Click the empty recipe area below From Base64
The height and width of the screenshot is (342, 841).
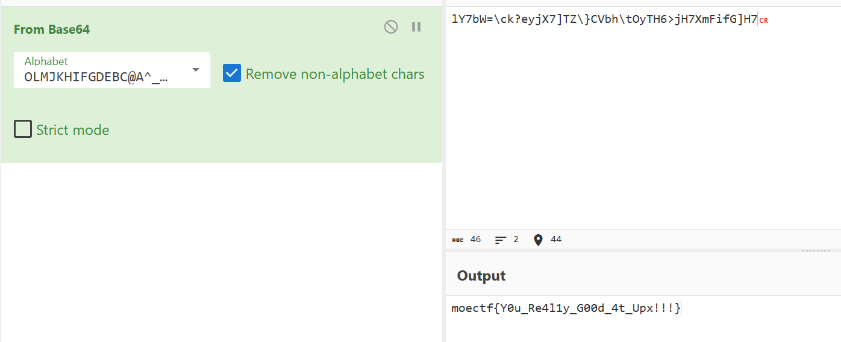[x=221, y=253]
